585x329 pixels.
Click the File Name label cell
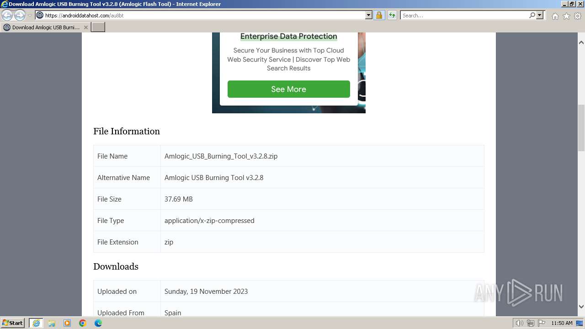click(x=127, y=156)
